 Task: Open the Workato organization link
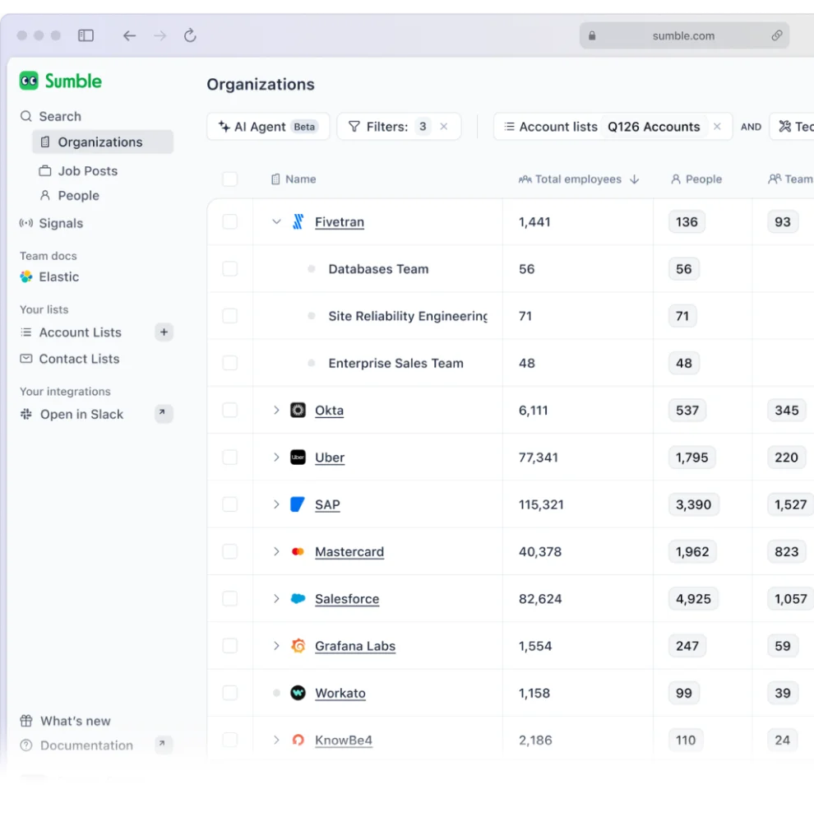click(340, 693)
